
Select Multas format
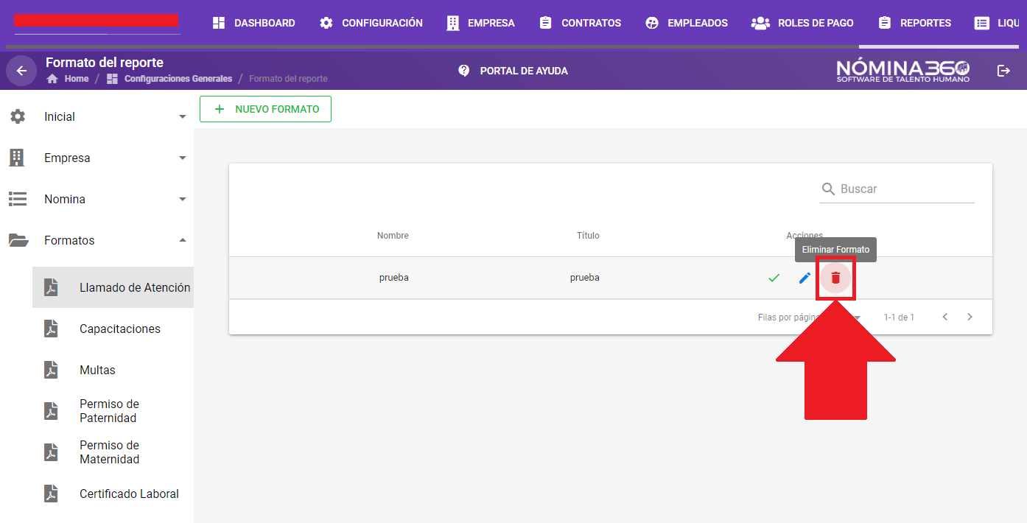113,370
